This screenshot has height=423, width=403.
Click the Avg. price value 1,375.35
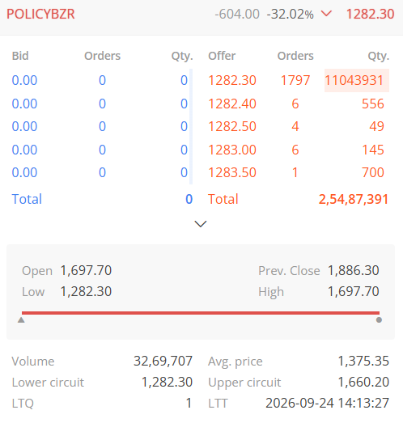point(363,362)
